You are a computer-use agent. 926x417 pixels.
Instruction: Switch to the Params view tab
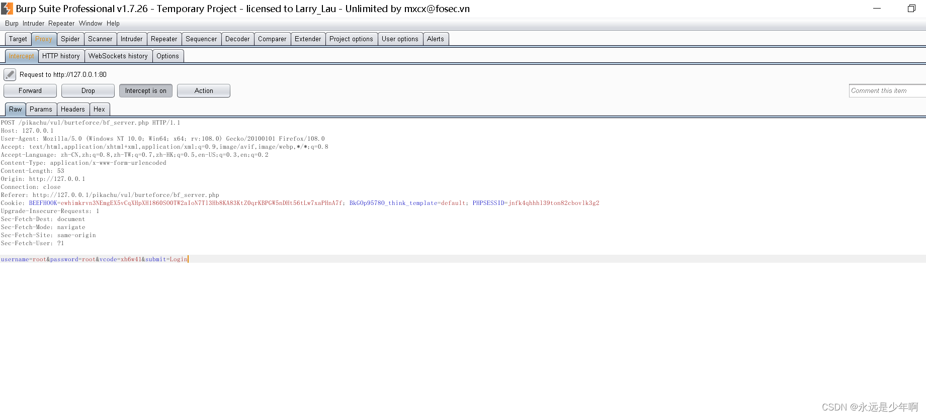coord(41,110)
